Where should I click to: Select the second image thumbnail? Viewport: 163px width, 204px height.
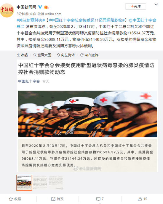(x=40, y=183)
